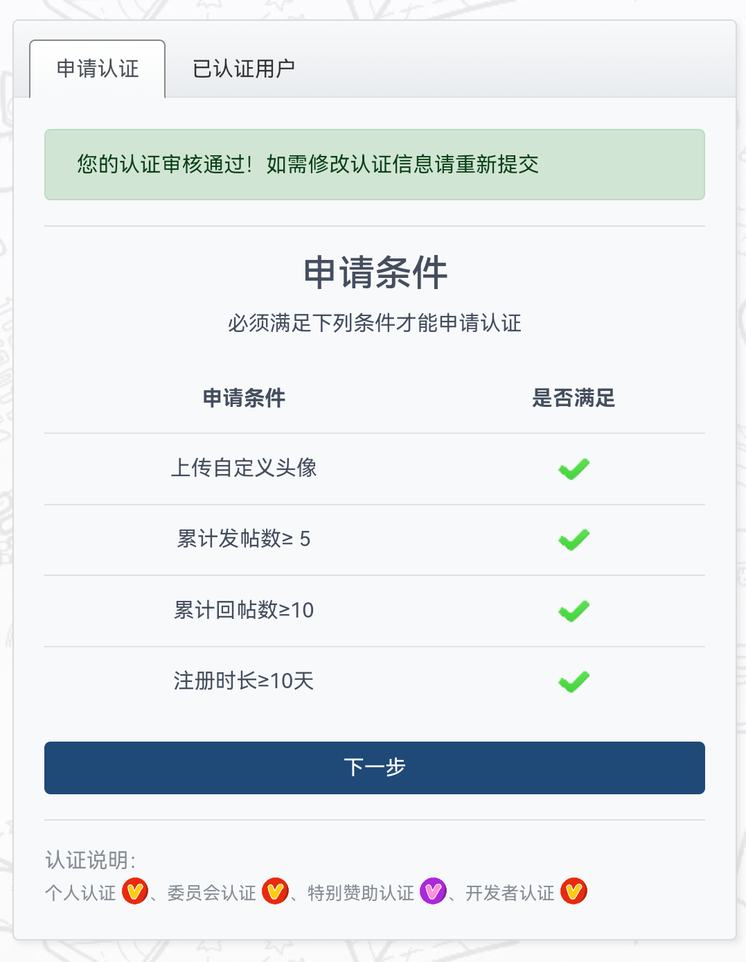The height and width of the screenshot is (962, 746).
Task: Click the 申请条件 column header
Action: (x=244, y=398)
